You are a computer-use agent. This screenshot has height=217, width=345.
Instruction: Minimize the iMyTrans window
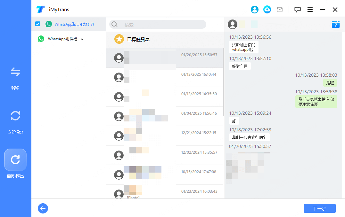[x=323, y=10]
